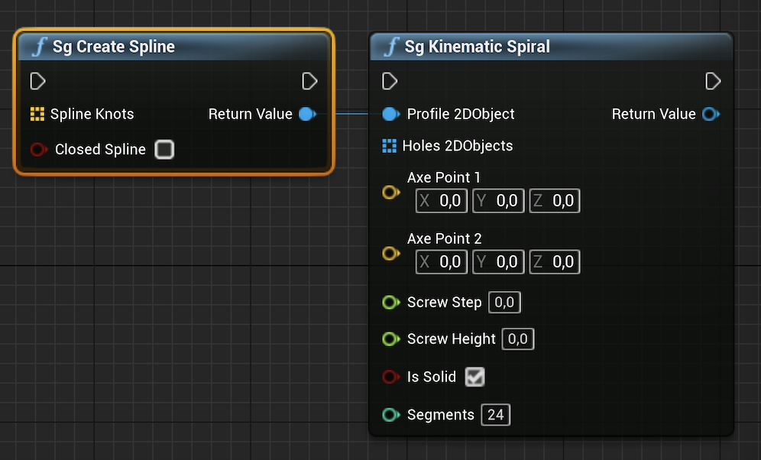The height and width of the screenshot is (460, 761).
Task: Click the Axe Point 1 vector pin
Action: pos(391,192)
